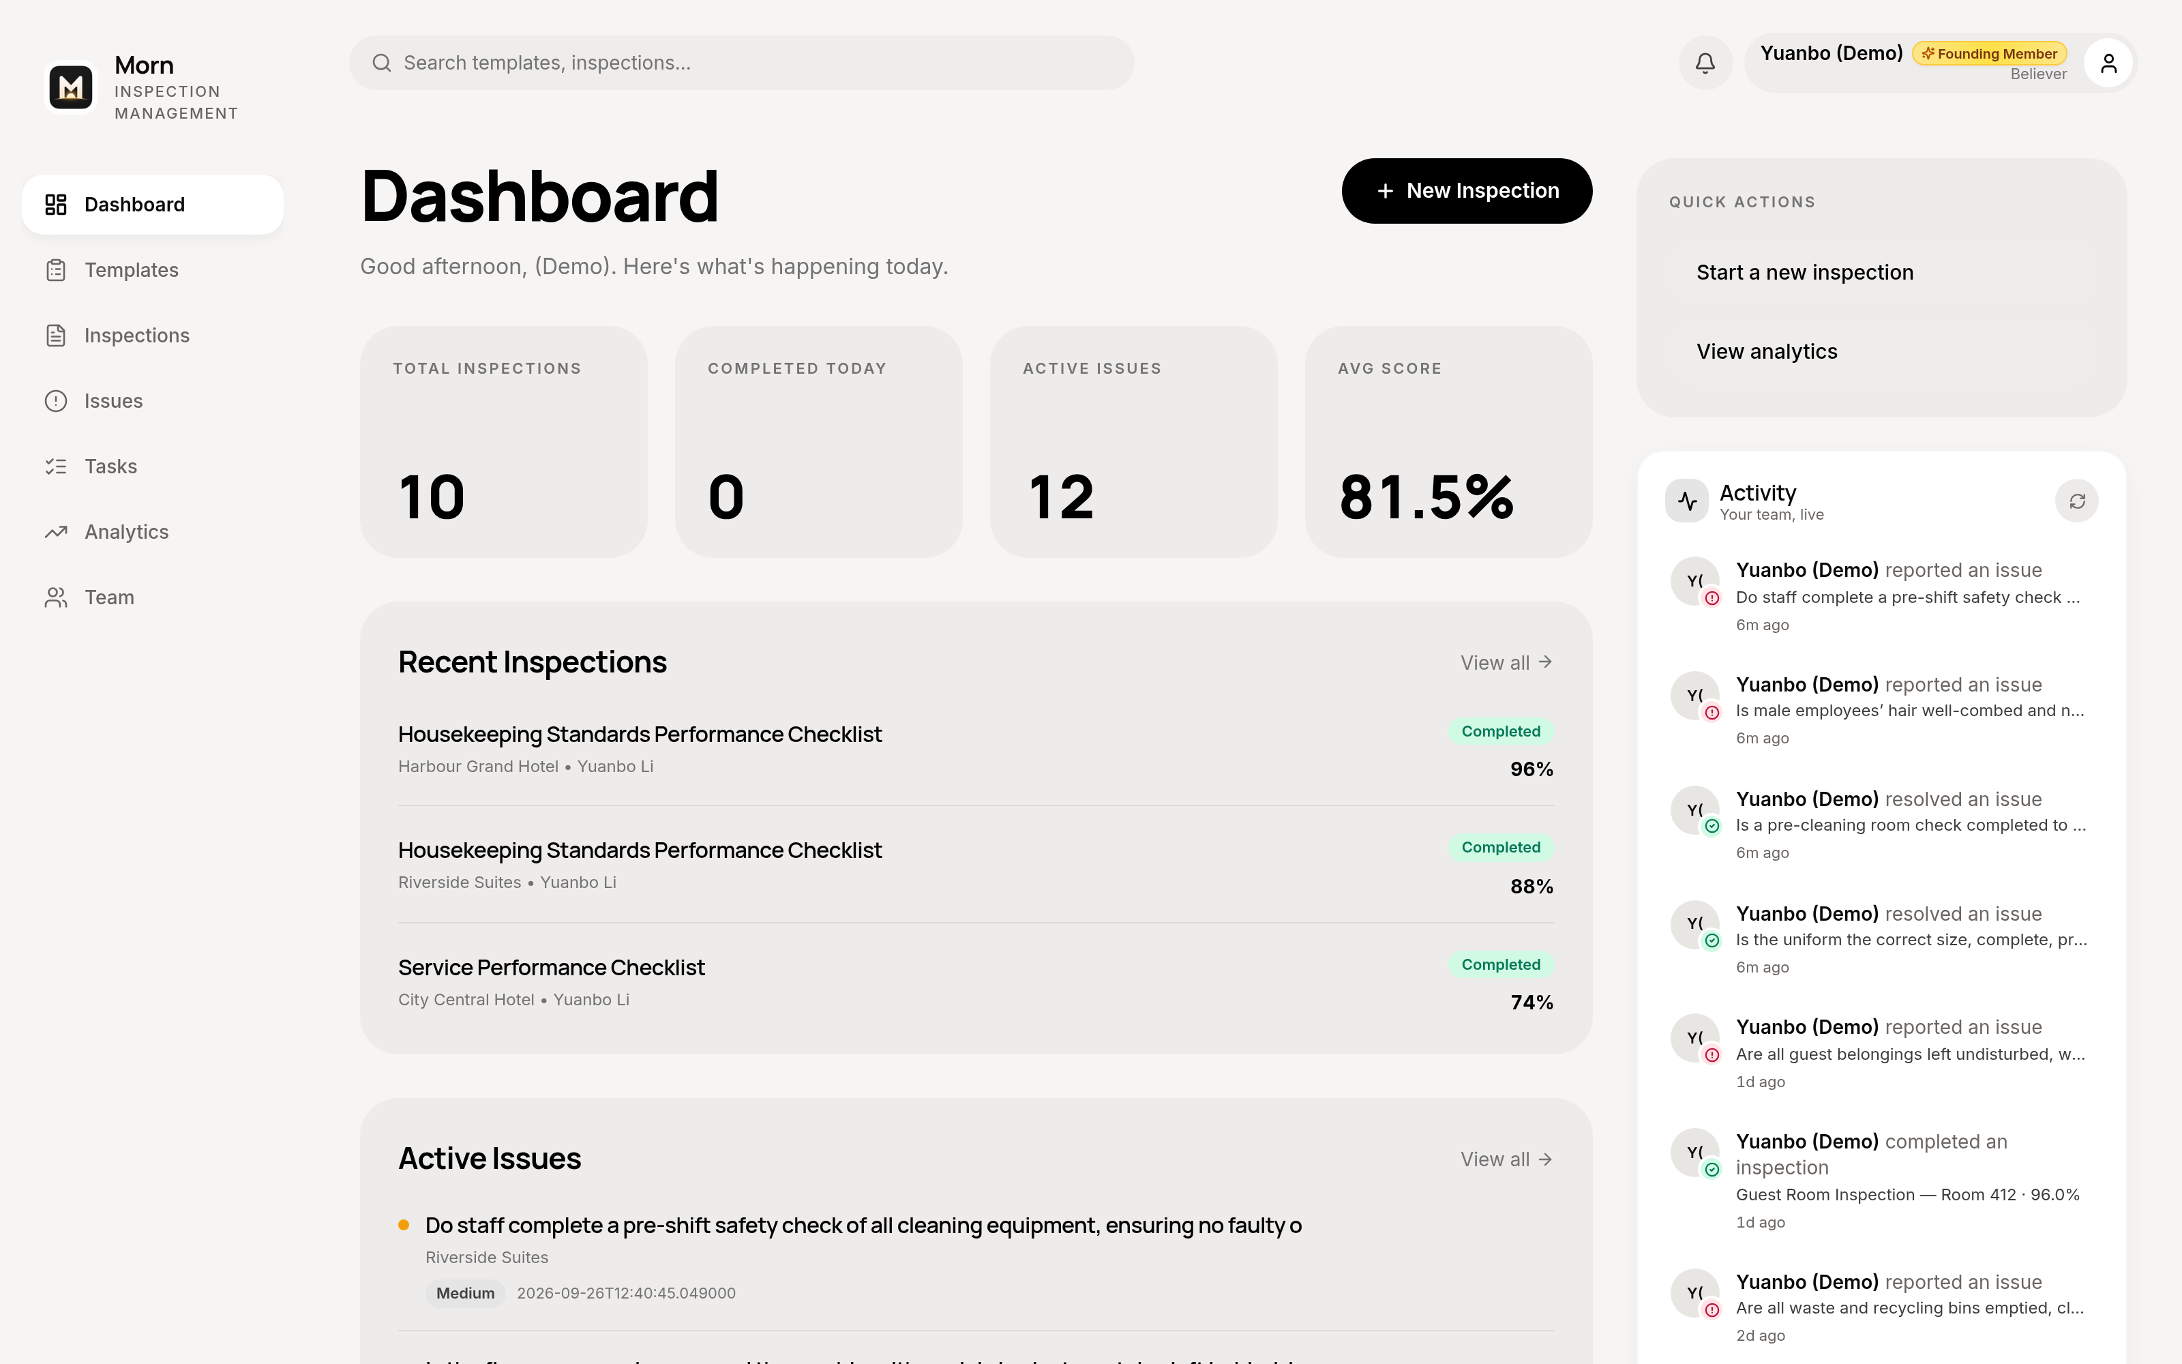View all Recent Inspections
Image resolution: width=2182 pixels, height=1364 pixels.
tap(1507, 663)
